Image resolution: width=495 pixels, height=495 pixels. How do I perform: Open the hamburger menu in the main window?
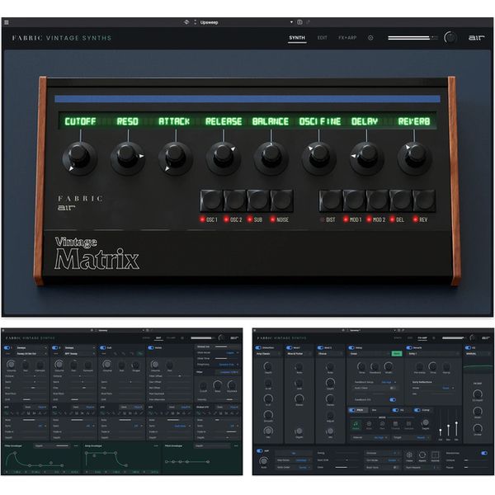click(7, 22)
